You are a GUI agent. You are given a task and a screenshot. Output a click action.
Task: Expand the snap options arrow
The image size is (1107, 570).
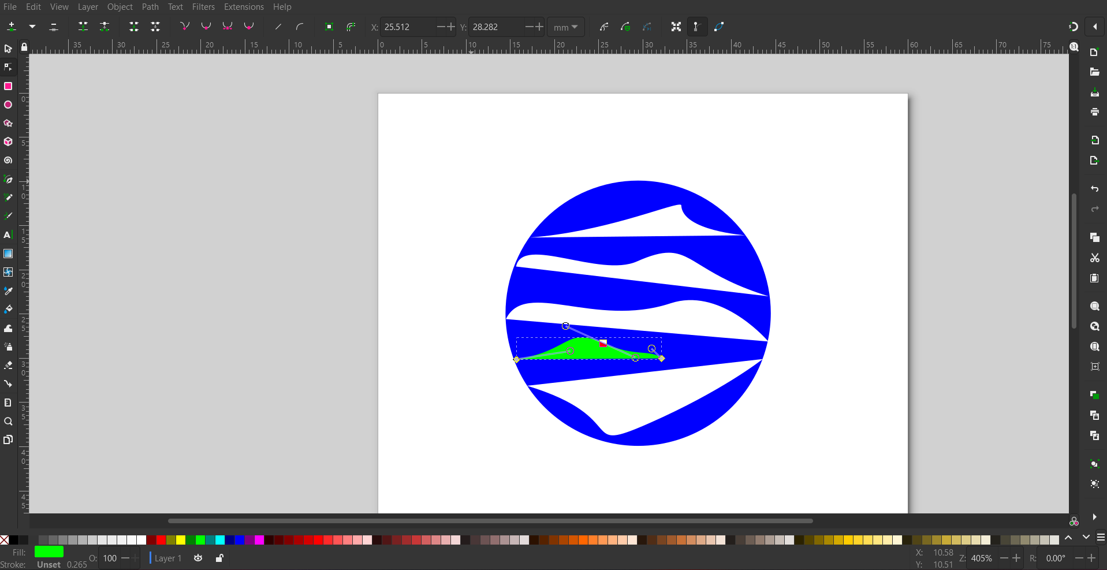tap(1095, 27)
